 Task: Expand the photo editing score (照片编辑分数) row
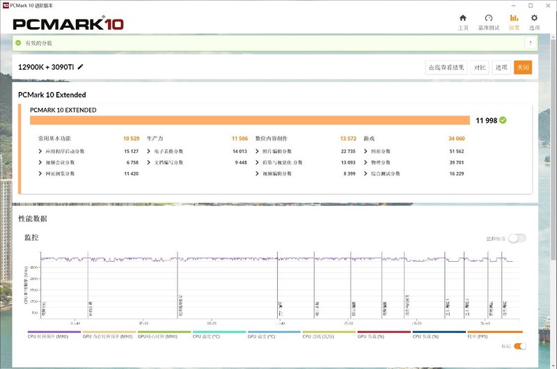point(258,151)
